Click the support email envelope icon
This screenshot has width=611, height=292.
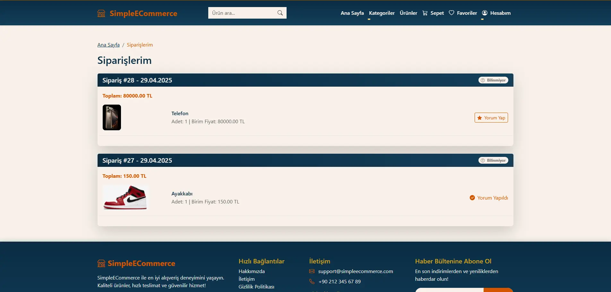[x=312, y=271]
